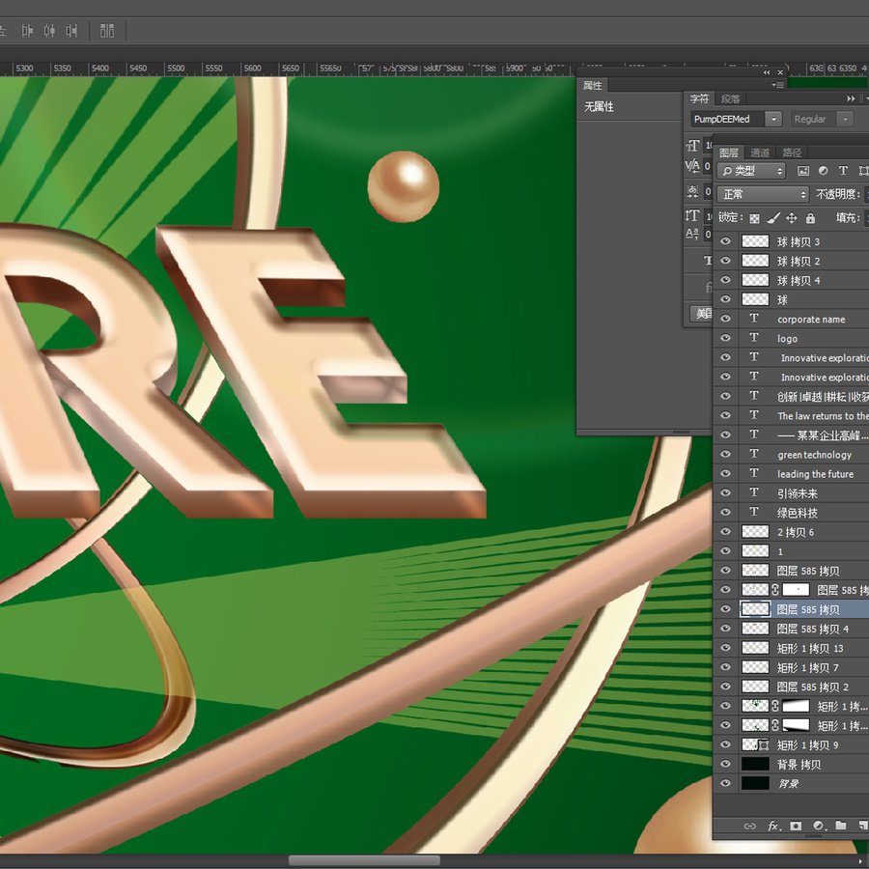869x869 pixels.
Task: Lock image pixels brush icon
Action: (773, 218)
